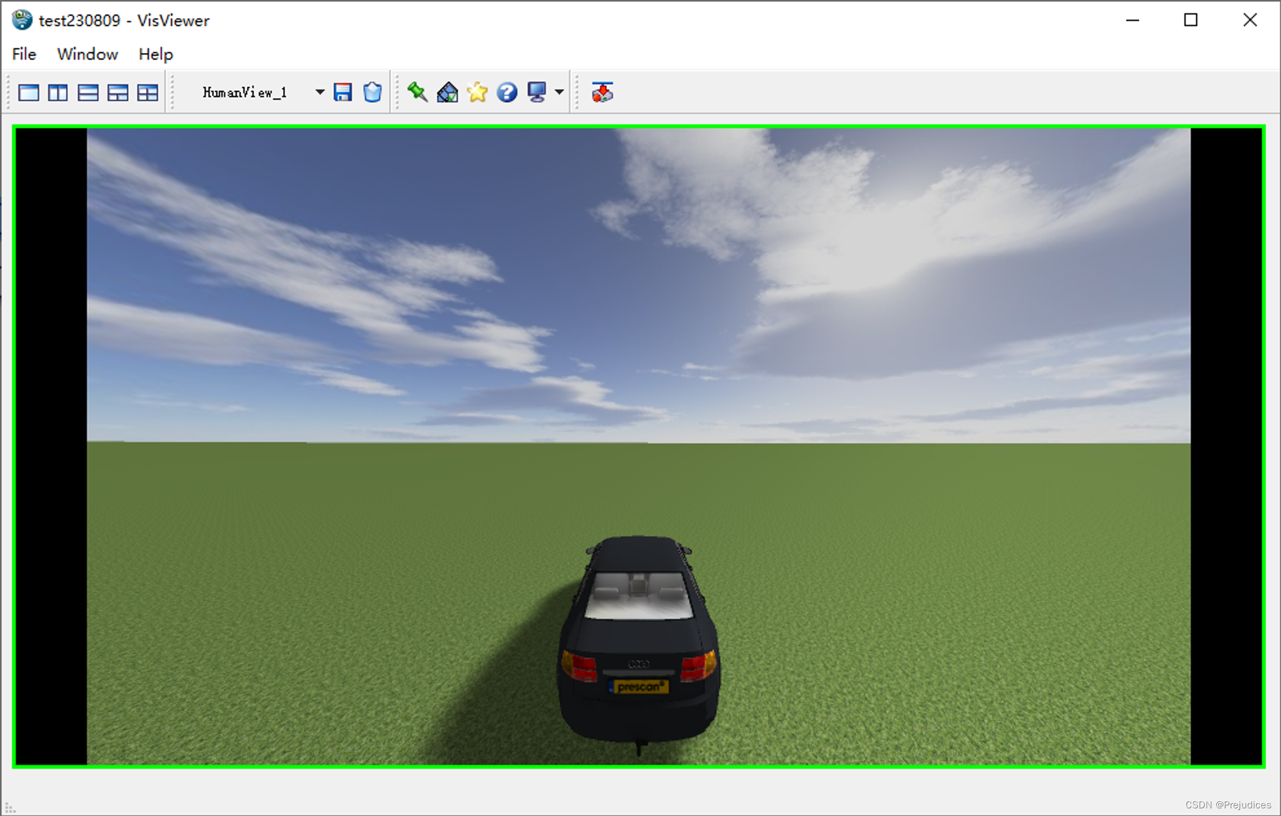Click the envelope with checkmark icon

click(x=447, y=93)
